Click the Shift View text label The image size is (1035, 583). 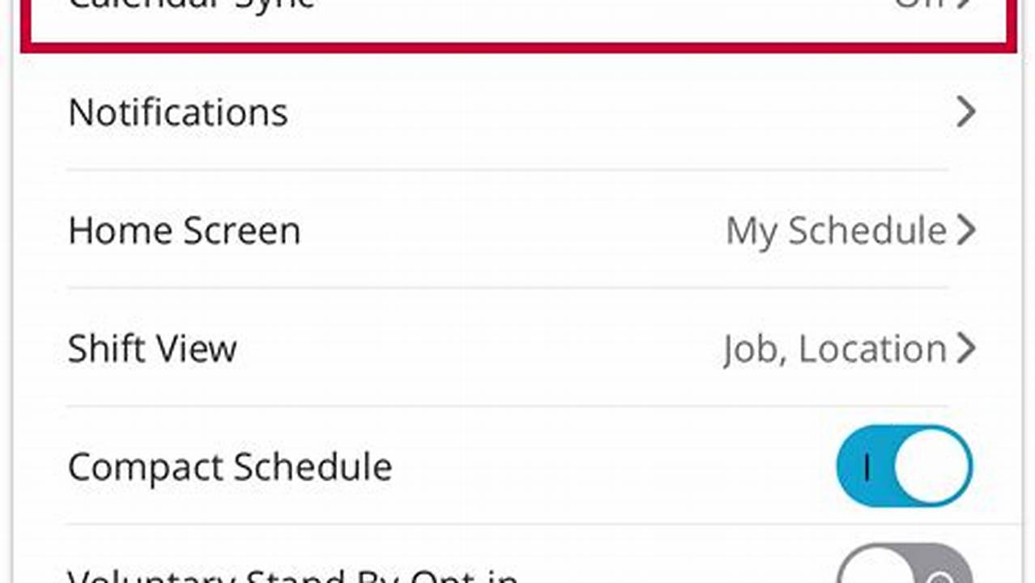click(152, 348)
